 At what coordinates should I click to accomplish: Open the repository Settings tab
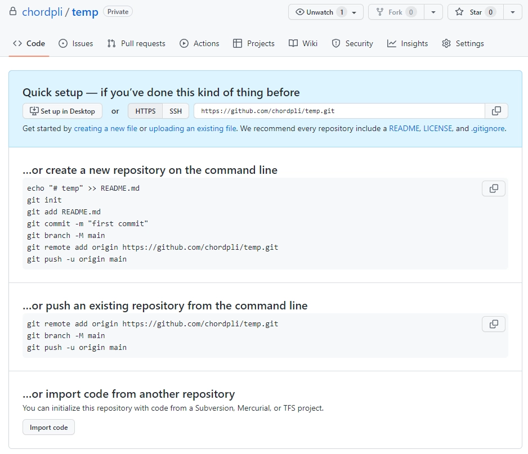[463, 43]
